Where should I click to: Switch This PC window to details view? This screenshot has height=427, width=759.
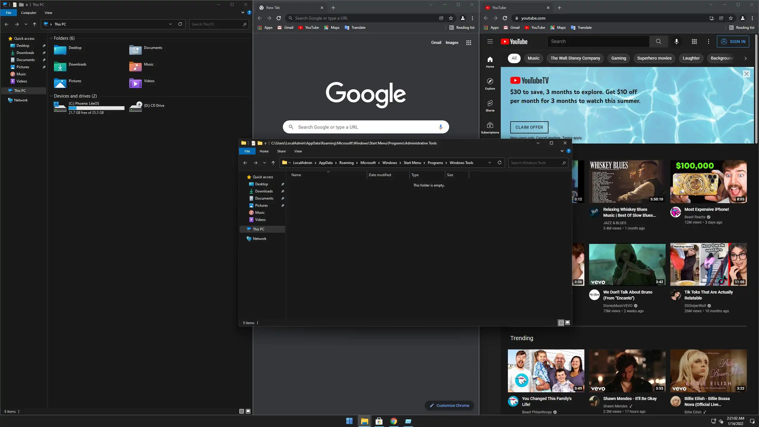point(241,411)
